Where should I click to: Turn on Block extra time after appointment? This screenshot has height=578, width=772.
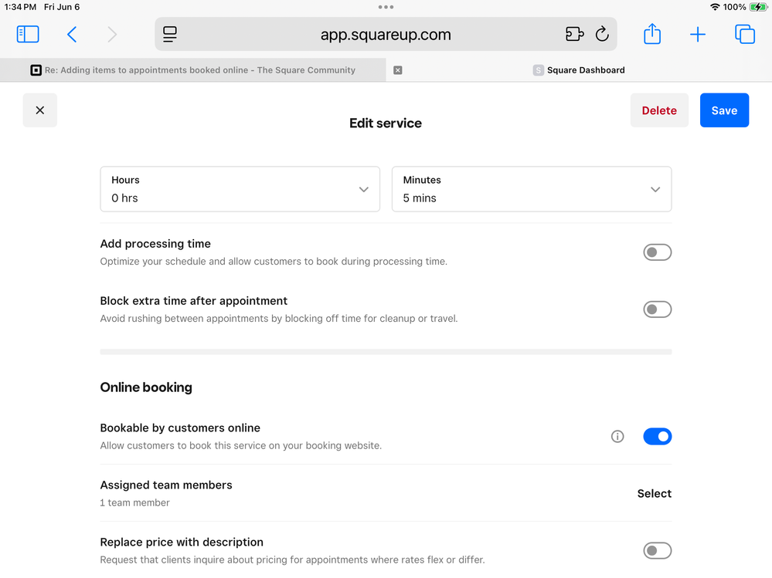pos(657,309)
